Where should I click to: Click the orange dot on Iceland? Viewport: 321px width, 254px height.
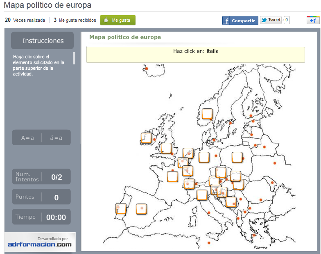147,69
